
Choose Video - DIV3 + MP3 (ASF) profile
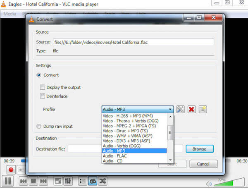point(134,141)
